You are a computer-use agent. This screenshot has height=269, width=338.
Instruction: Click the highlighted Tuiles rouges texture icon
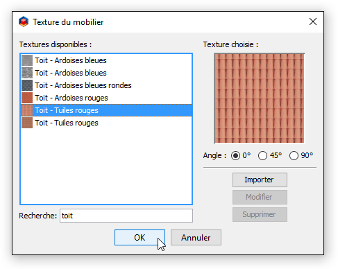point(27,110)
